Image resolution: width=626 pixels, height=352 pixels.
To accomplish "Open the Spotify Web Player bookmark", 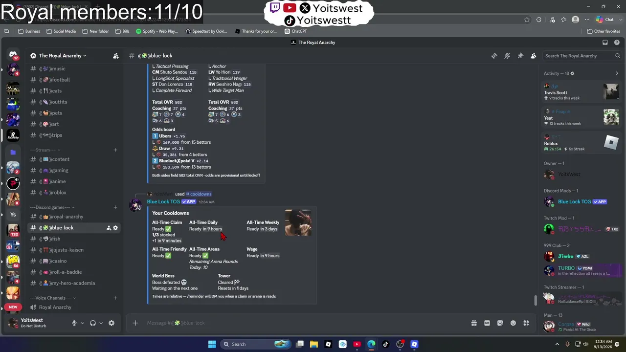I will [157, 31].
